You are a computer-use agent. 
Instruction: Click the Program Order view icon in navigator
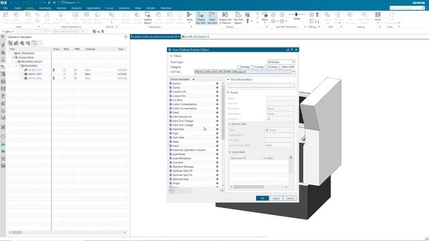click(x=11, y=43)
